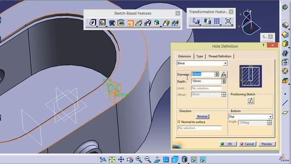Click the Depth input field
291x164 pixels.
pyautogui.click(x=206, y=81)
